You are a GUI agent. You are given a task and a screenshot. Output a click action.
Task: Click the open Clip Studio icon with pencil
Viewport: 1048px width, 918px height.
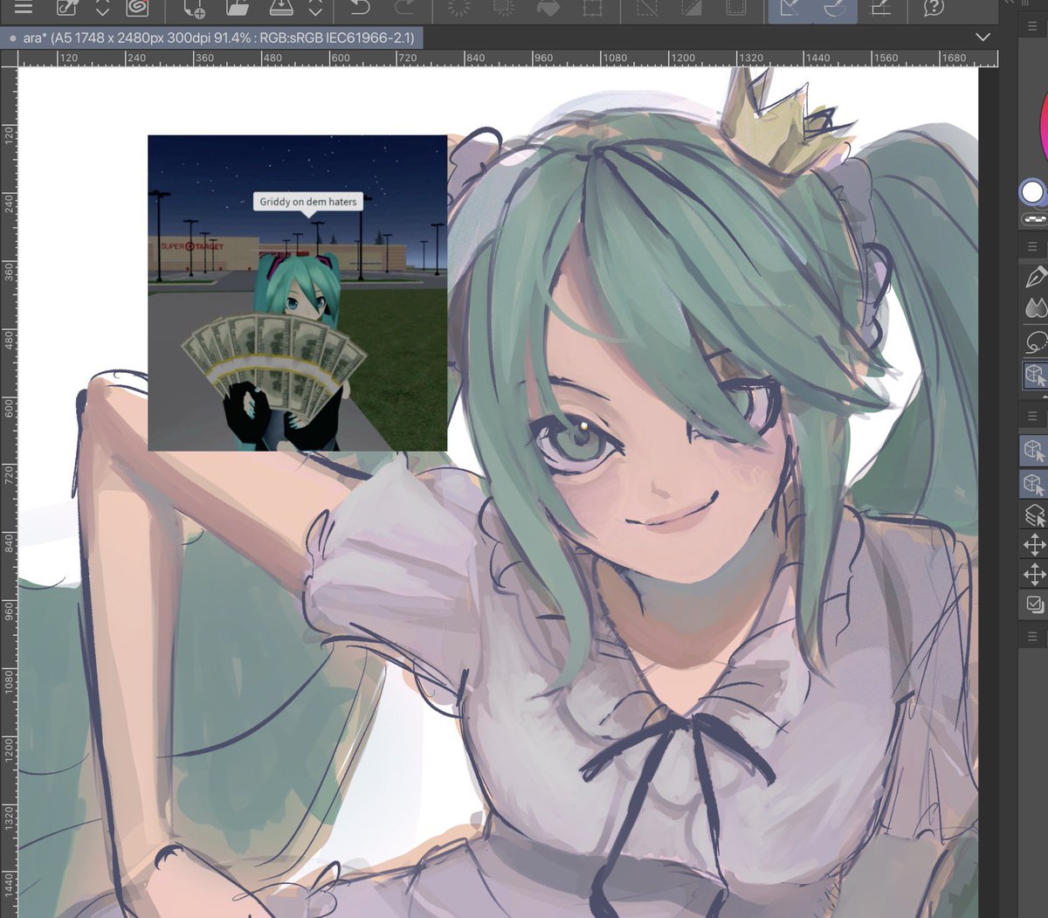click(66, 8)
